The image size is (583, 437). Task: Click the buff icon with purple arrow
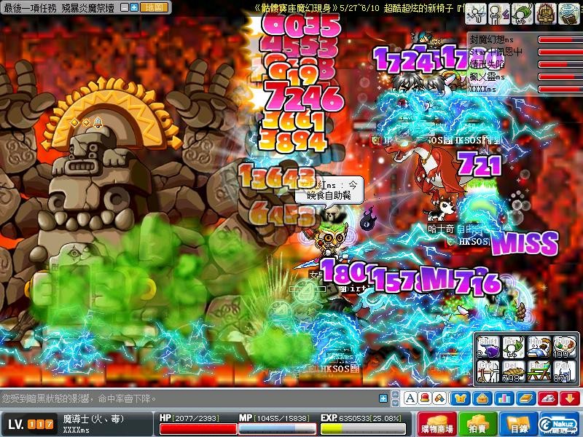[498, 15]
